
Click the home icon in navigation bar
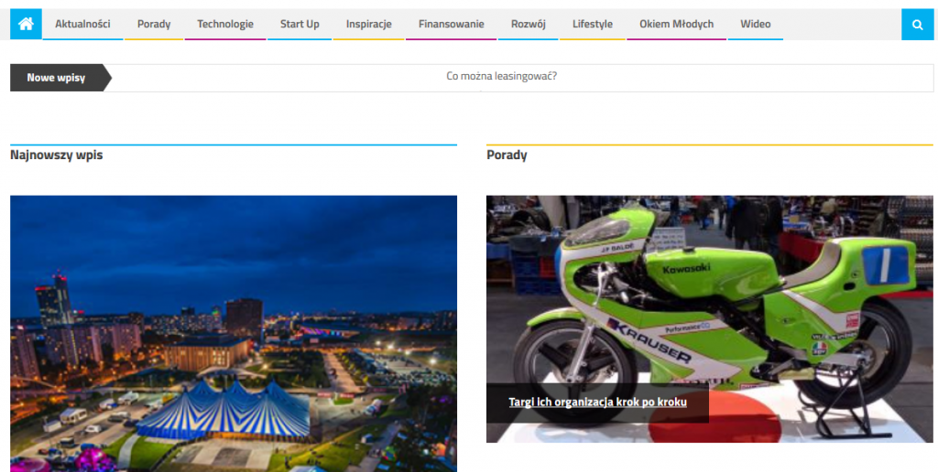[26, 25]
